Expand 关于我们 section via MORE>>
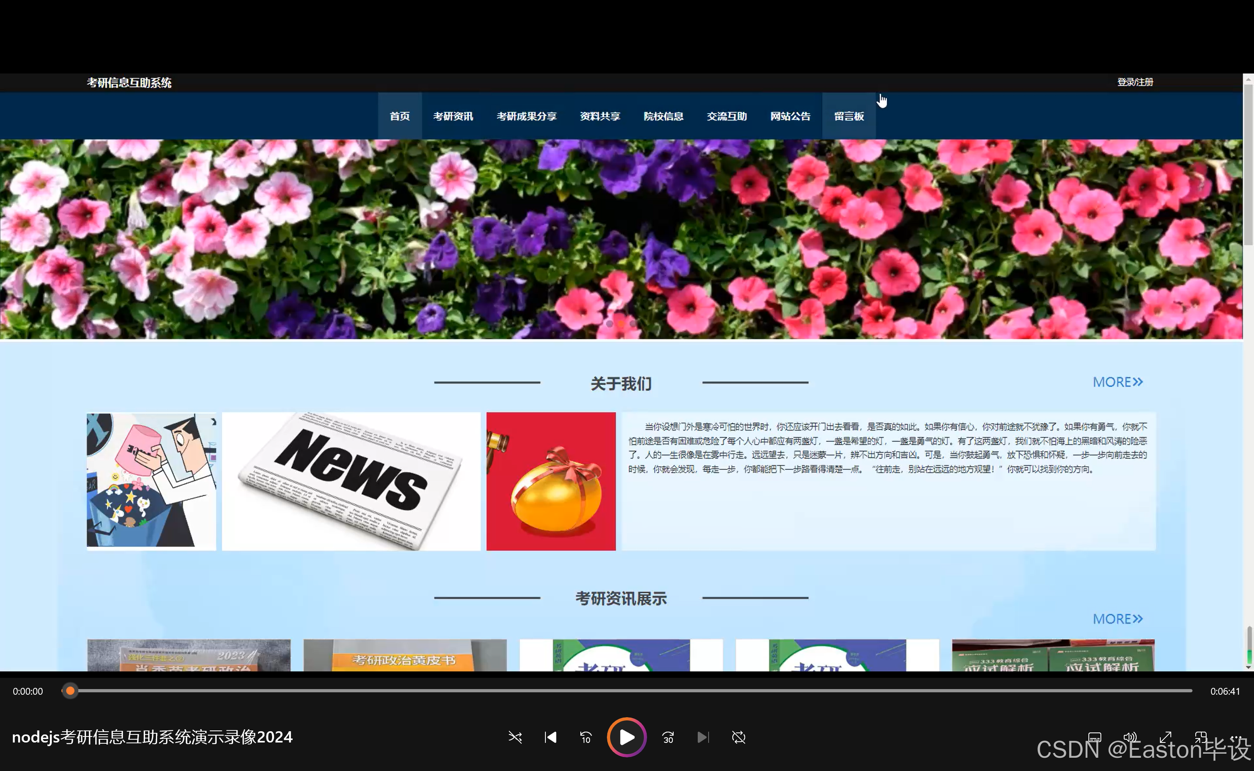The height and width of the screenshot is (771, 1254). pyautogui.click(x=1118, y=381)
